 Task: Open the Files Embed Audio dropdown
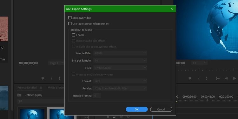pos(120,68)
